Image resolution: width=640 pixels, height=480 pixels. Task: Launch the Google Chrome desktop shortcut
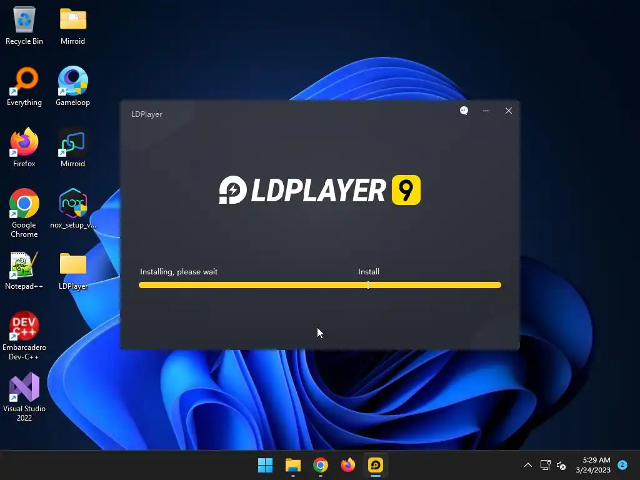[x=24, y=213]
